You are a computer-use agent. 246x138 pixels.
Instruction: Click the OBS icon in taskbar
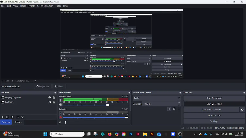[x=180, y=134]
